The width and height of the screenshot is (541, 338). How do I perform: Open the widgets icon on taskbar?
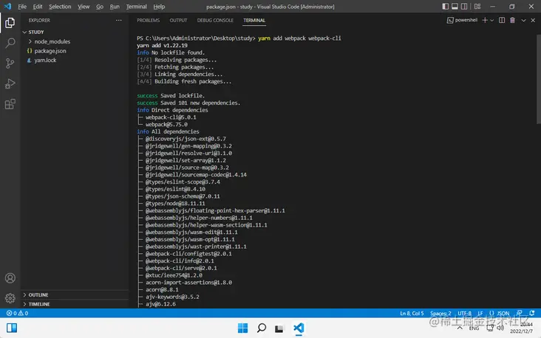pos(12,328)
